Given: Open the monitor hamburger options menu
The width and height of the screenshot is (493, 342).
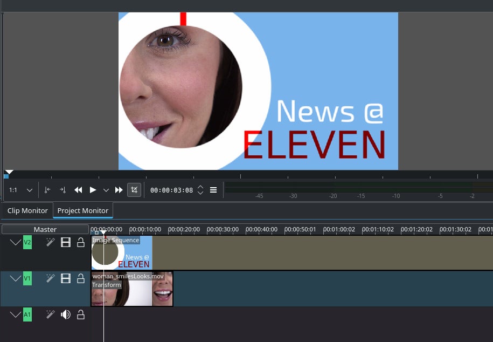Looking at the screenshot, I should (213, 190).
